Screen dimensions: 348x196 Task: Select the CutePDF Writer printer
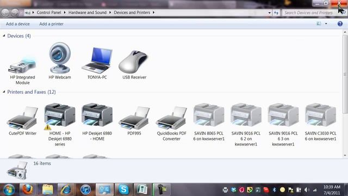pyautogui.click(x=22, y=121)
